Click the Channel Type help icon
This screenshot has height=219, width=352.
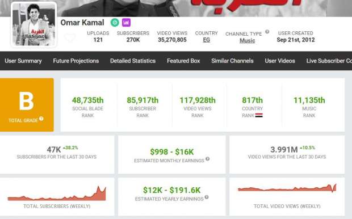(267, 32)
